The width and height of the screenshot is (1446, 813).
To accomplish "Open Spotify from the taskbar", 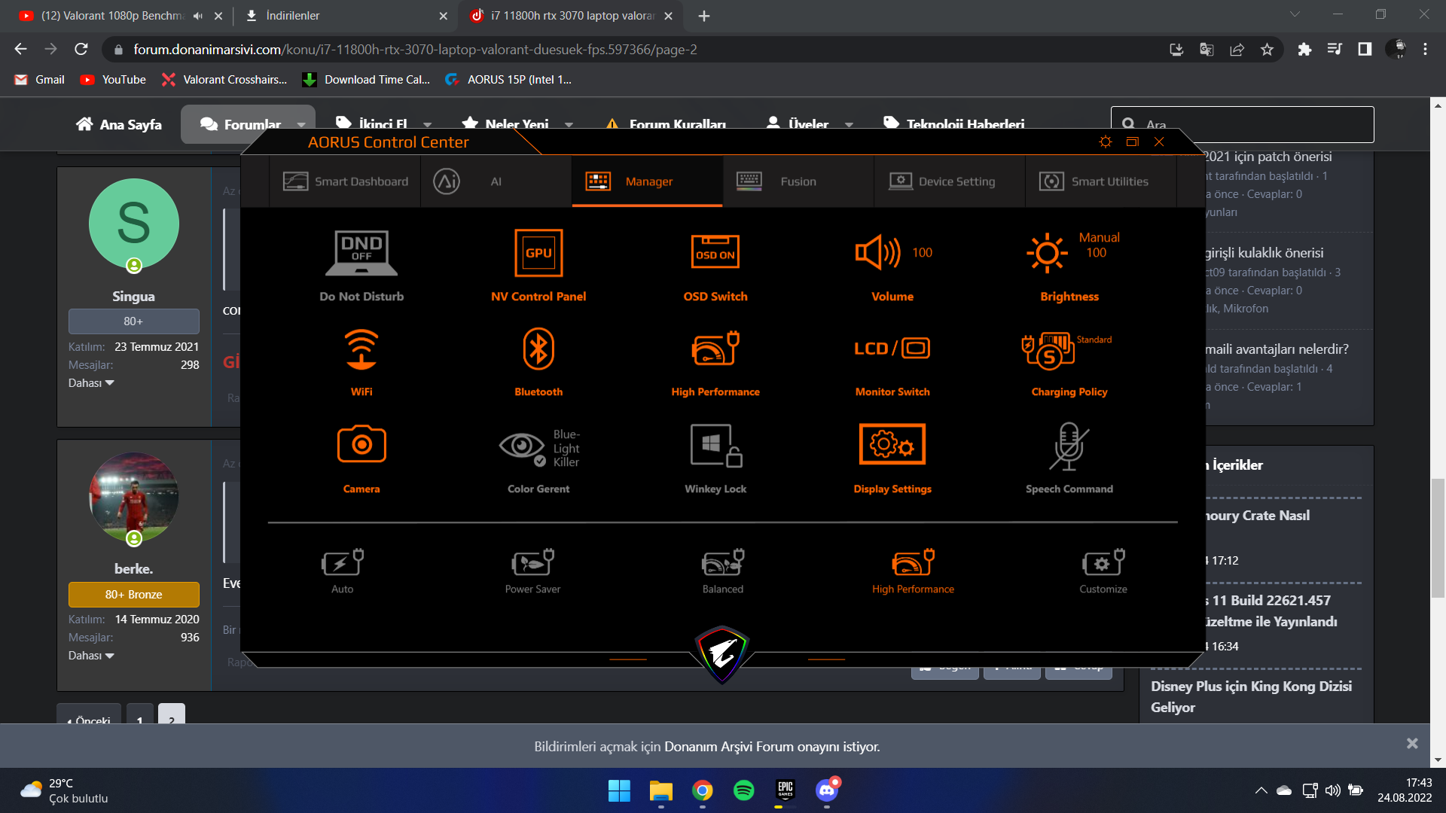I will point(743,790).
